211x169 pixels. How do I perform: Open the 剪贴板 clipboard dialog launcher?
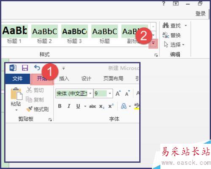[x=50, y=120]
